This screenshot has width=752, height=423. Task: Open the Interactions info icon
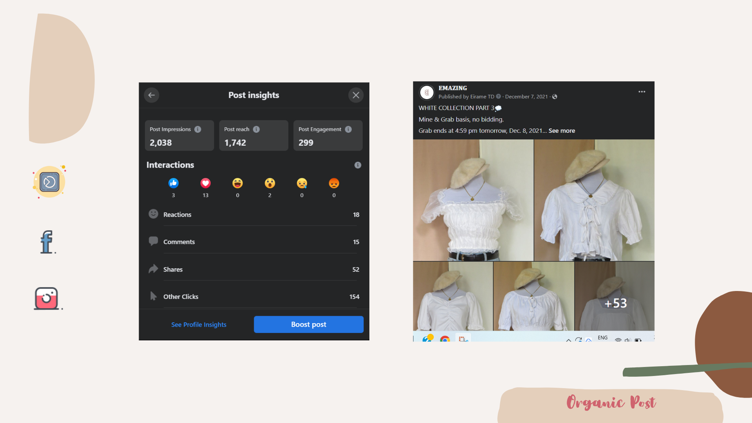click(x=358, y=165)
